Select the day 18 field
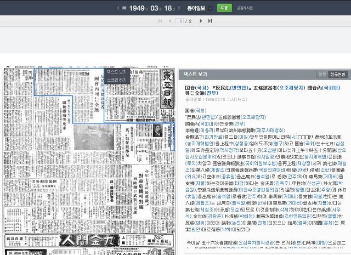This screenshot has height=255, width=351. [168, 8]
